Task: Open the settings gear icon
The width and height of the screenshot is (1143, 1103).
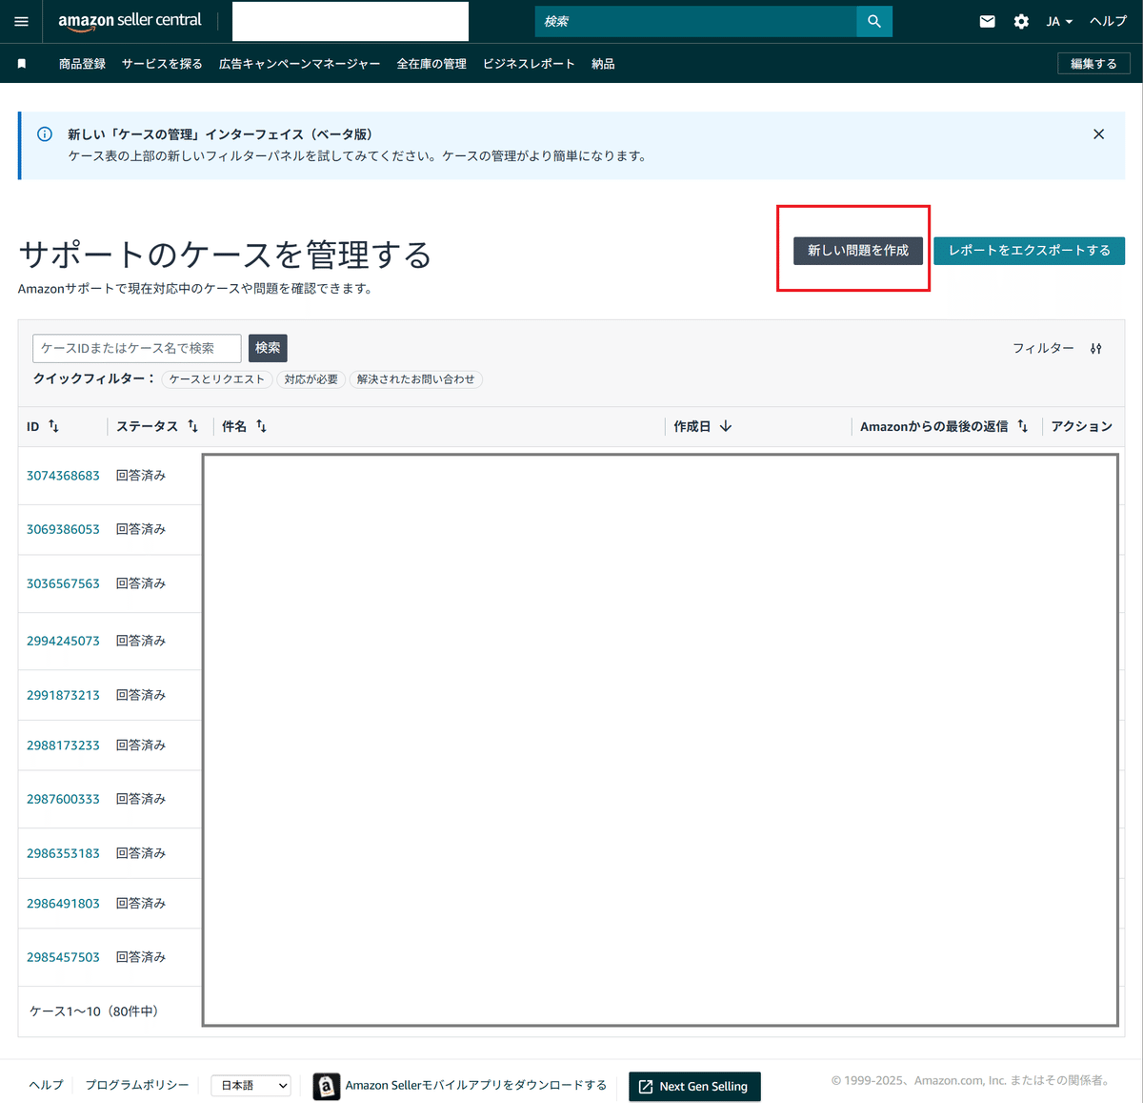Action: point(1021,21)
